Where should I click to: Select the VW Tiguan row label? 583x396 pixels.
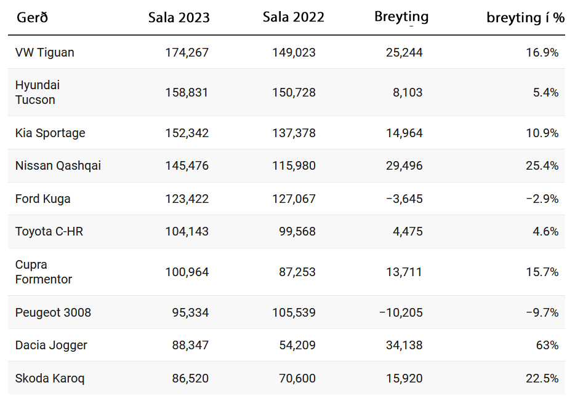tap(44, 53)
